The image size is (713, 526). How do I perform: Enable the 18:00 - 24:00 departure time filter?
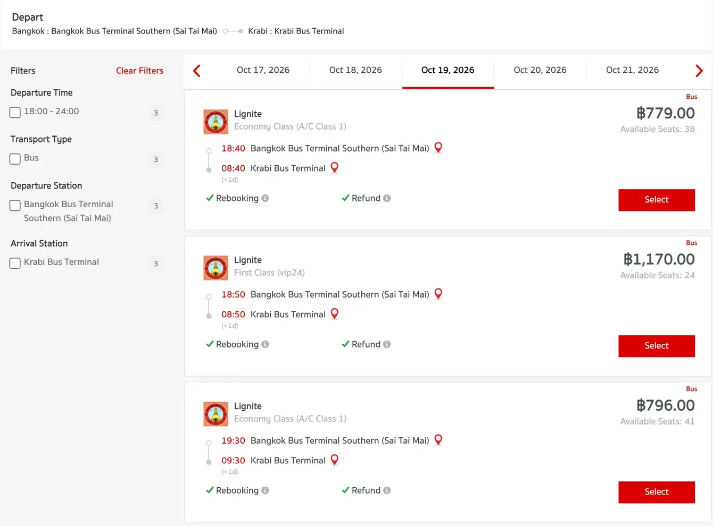(15, 112)
